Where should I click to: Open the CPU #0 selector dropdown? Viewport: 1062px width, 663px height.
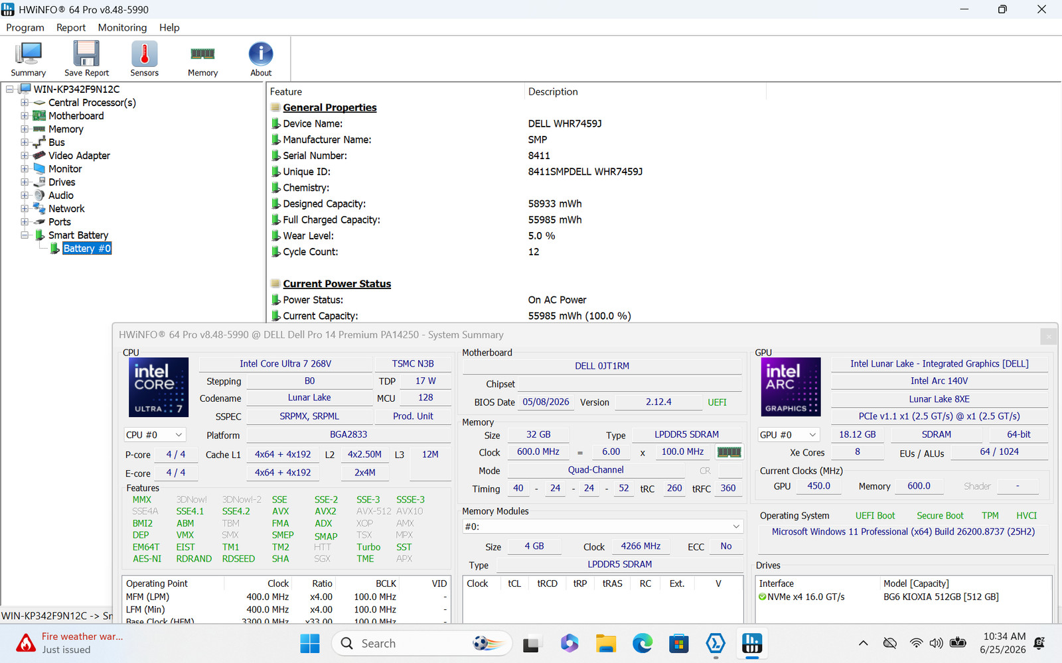click(x=155, y=435)
